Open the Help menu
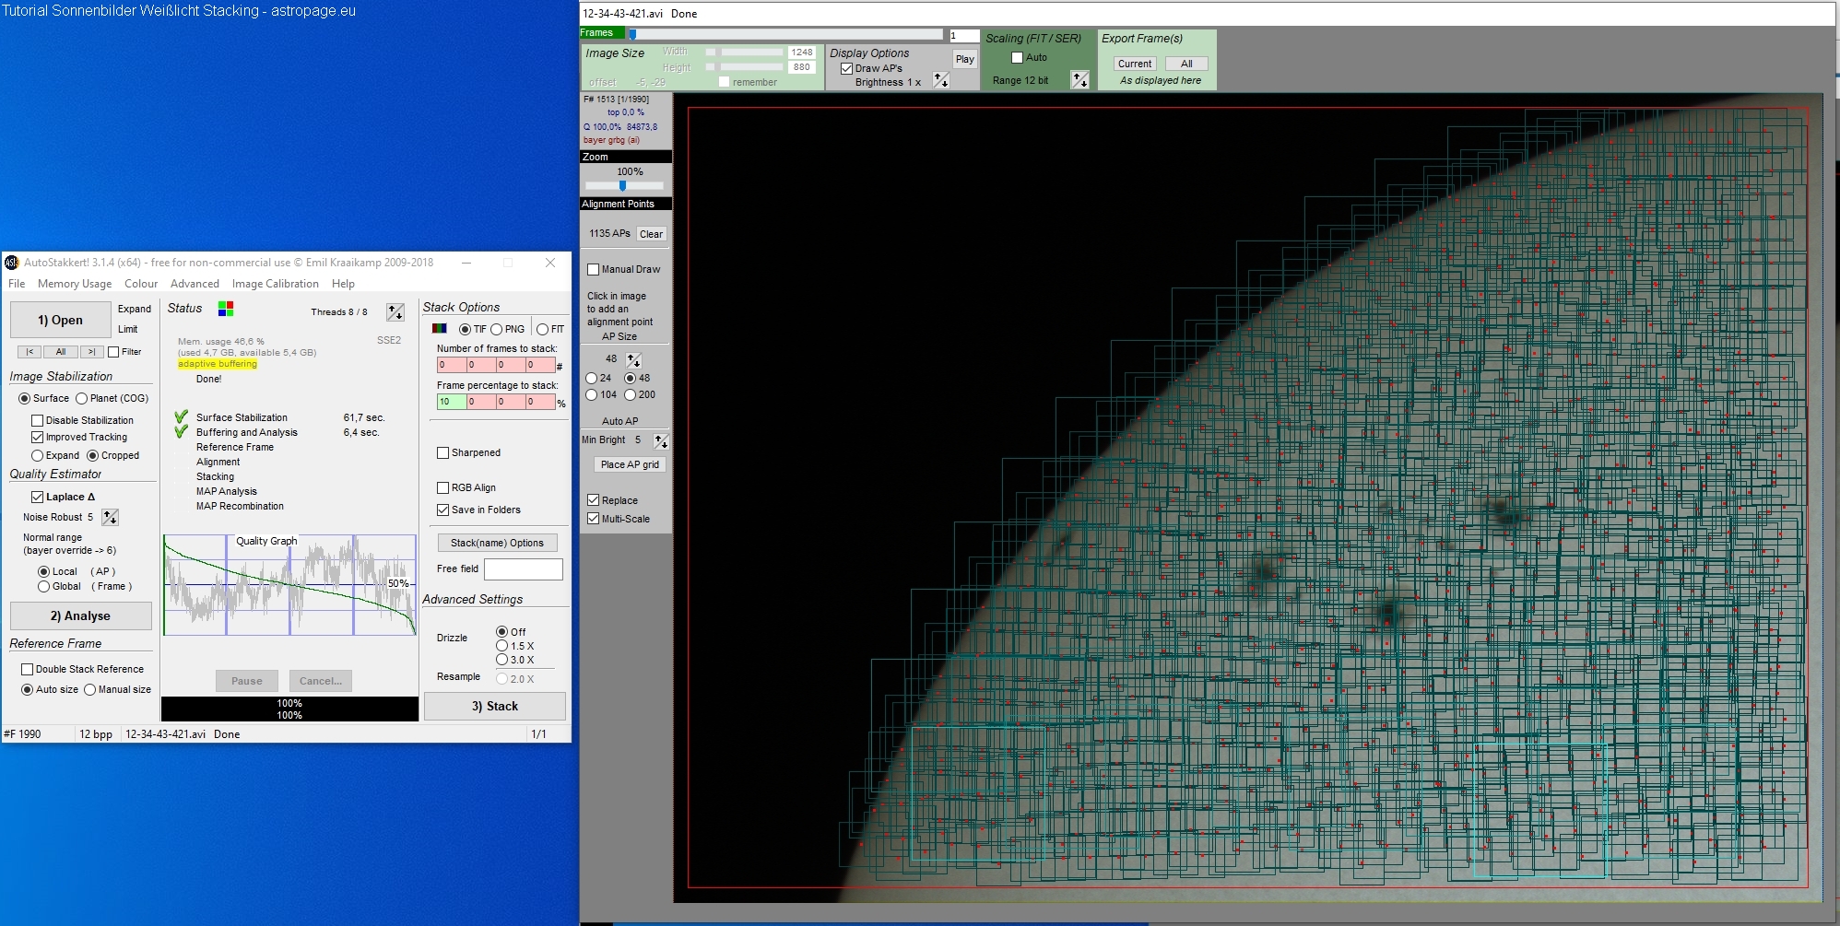1840x926 pixels. tap(343, 284)
